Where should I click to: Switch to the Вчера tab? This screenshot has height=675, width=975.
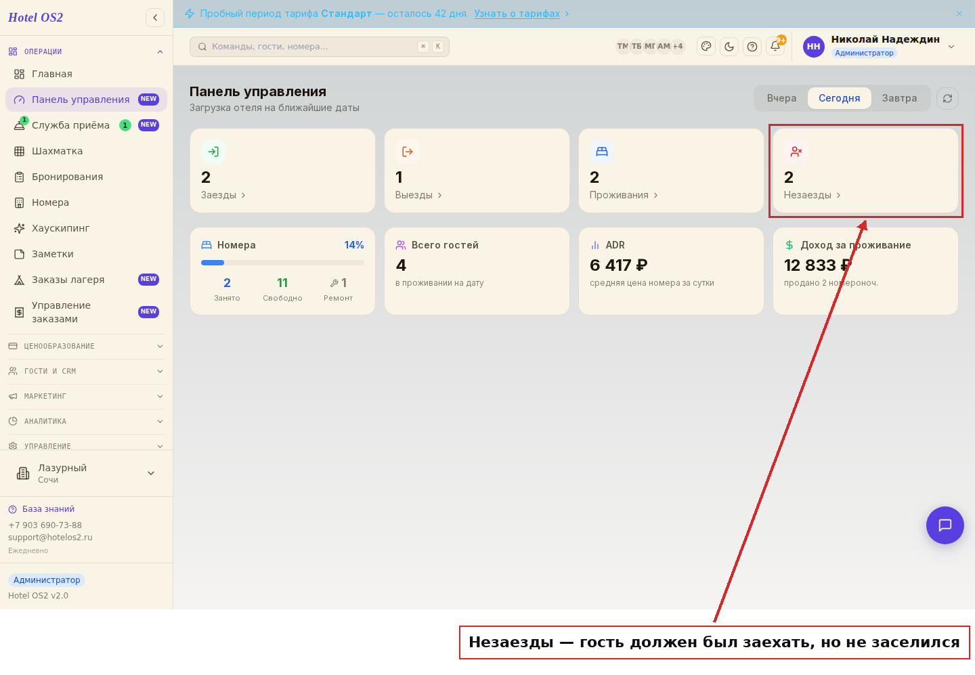coord(781,98)
